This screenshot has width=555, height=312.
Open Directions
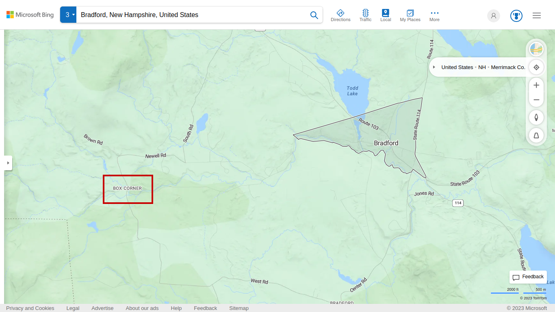340,15
